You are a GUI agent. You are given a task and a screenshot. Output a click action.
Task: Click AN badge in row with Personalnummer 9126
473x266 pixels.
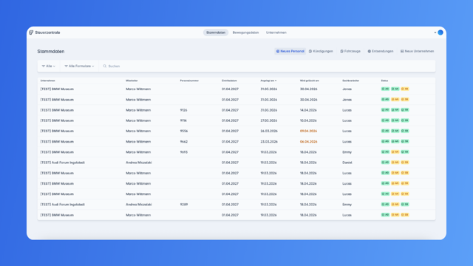(x=395, y=110)
